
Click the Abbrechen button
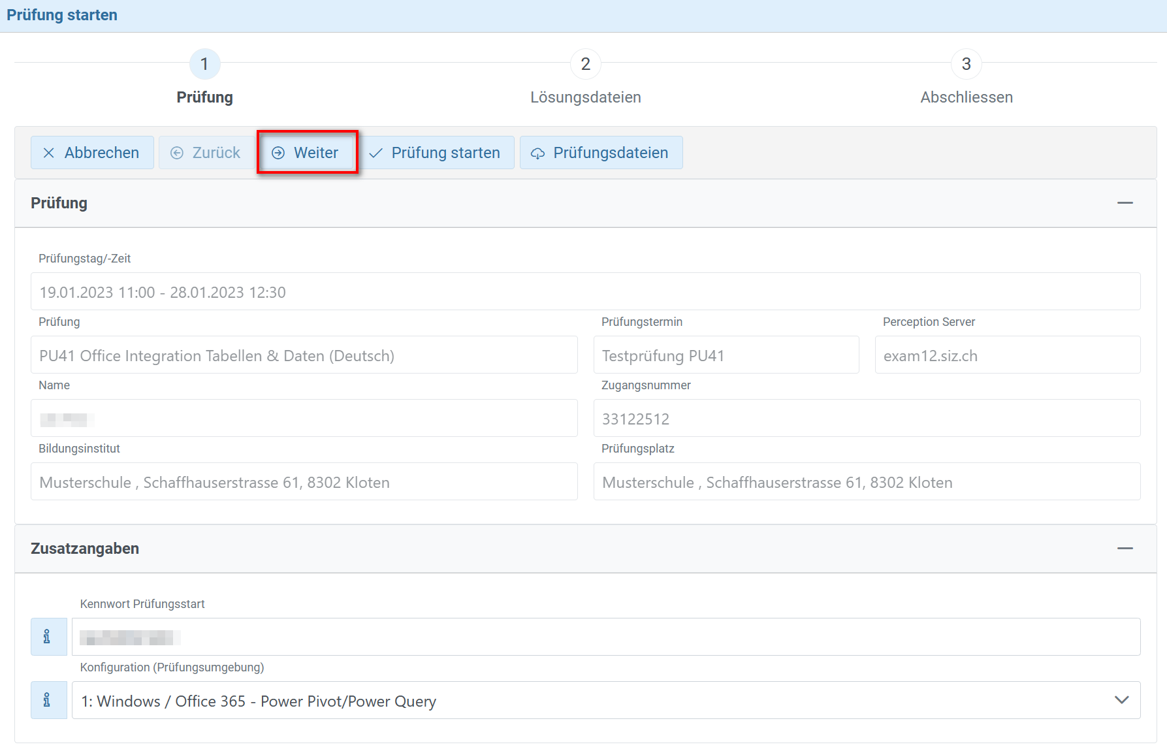(92, 153)
